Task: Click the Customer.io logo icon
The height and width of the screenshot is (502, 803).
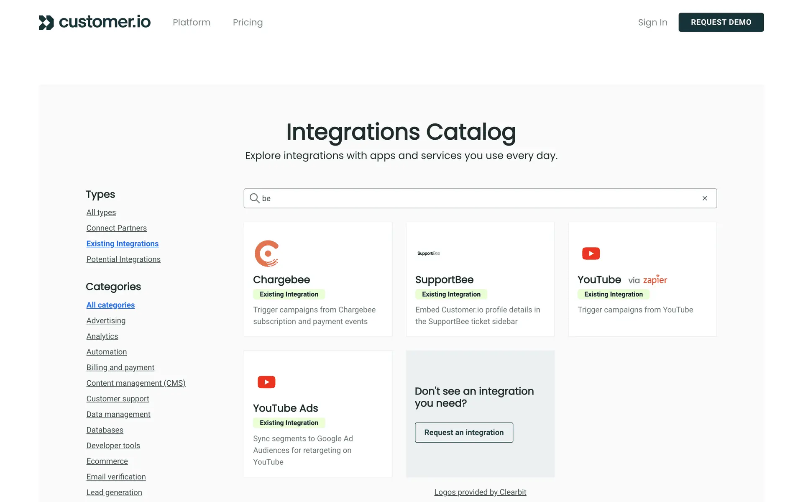Action: pyautogui.click(x=46, y=23)
